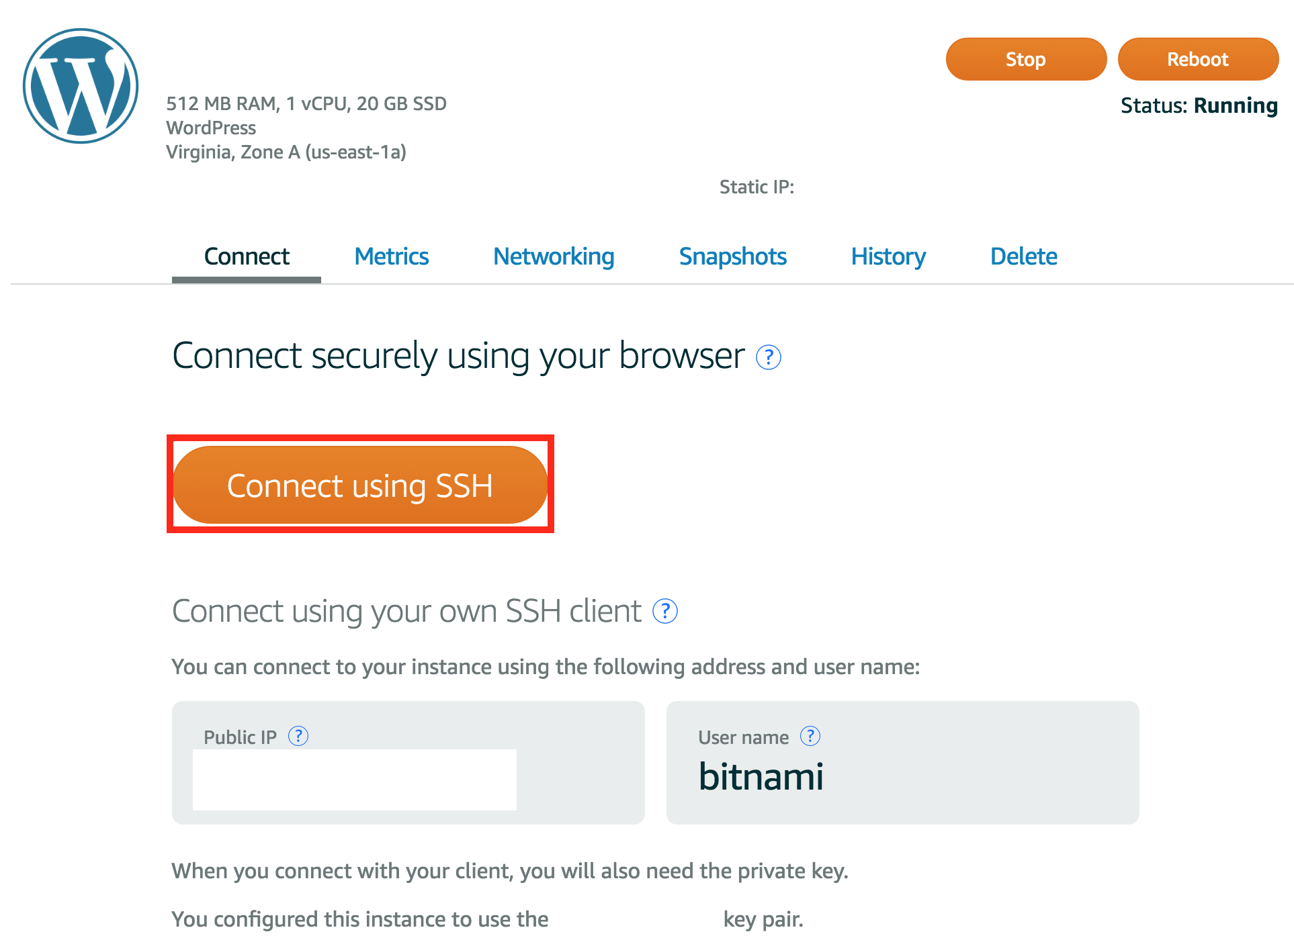Click the Stop button icon
The image size is (1294, 936).
pyautogui.click(x=1025, y=58)
